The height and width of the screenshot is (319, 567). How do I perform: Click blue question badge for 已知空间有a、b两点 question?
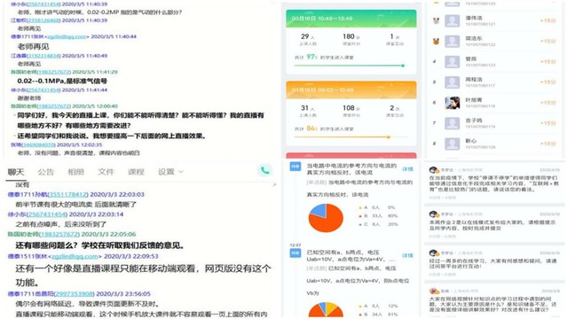pyautogui.click(x=295, y=253)
